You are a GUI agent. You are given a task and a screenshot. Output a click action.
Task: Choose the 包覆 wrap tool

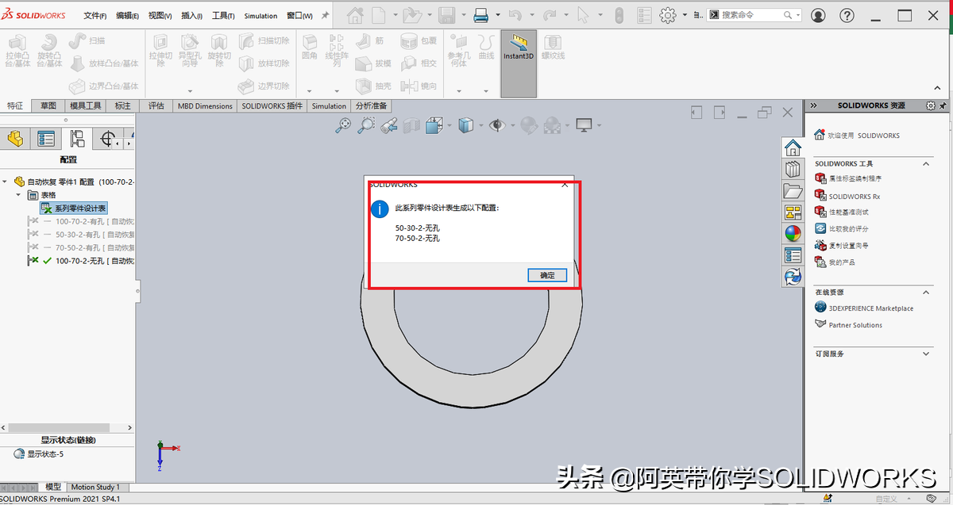(x=419, y=40)
